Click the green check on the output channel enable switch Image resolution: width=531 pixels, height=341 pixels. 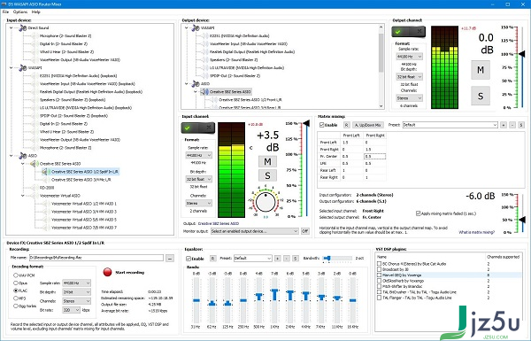[x=398, y=32]
